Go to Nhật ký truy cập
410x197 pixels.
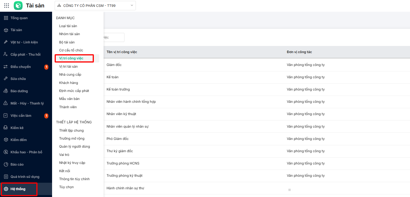point(72,163)
